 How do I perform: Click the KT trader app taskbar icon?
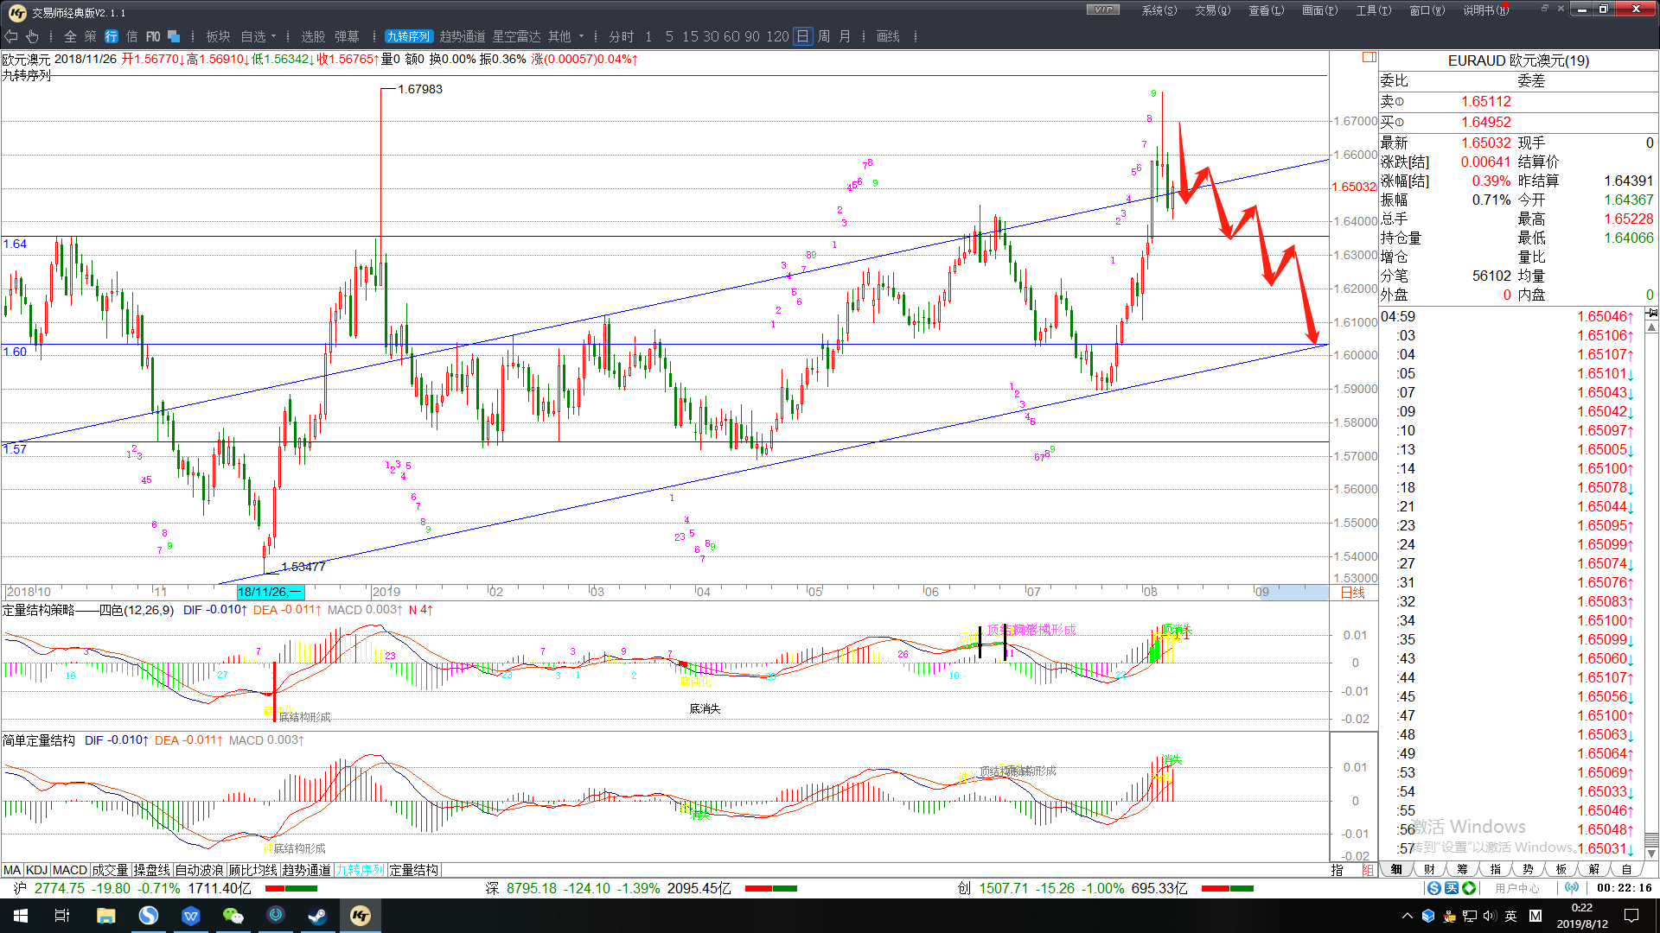[x=361, y=916]
